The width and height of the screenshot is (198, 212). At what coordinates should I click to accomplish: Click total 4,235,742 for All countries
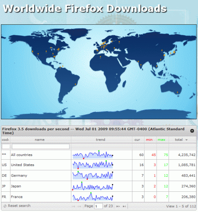pos(186,155)
